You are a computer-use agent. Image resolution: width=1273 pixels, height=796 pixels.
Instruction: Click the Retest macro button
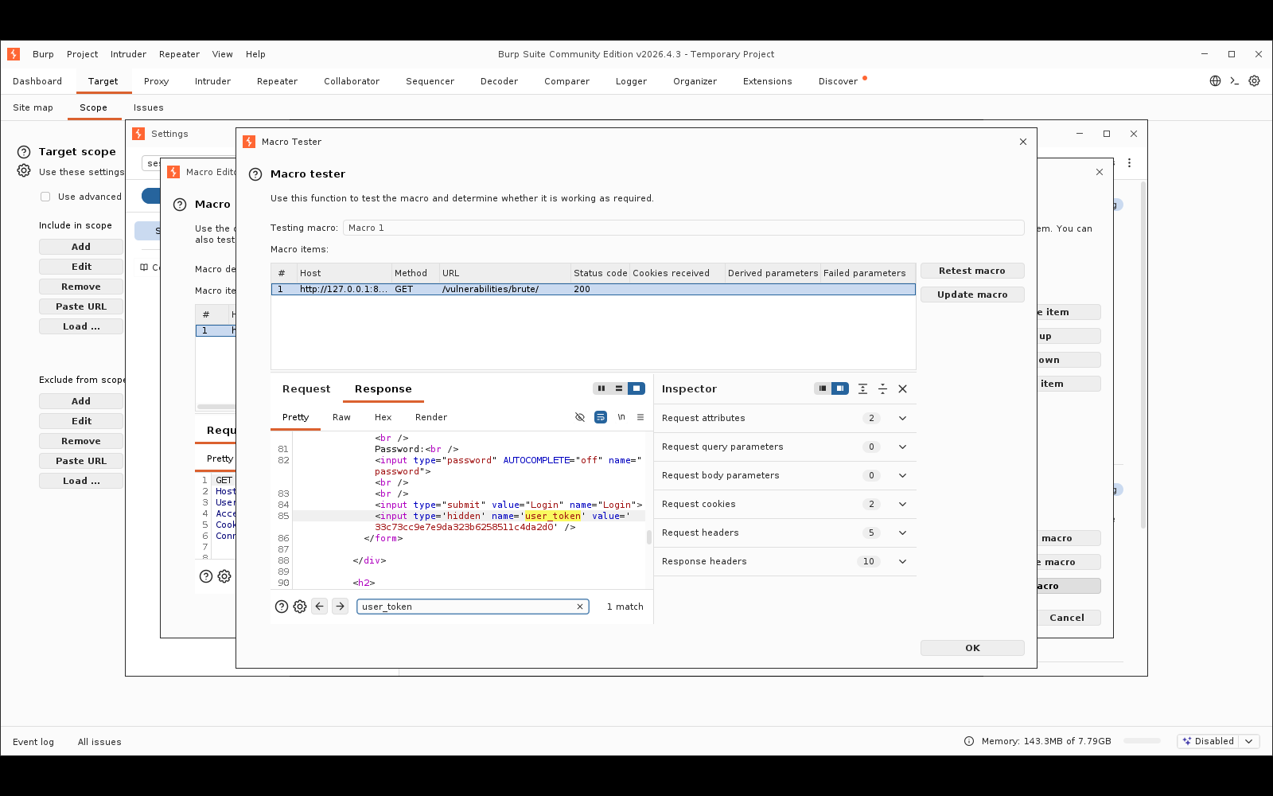pos(972,271)
